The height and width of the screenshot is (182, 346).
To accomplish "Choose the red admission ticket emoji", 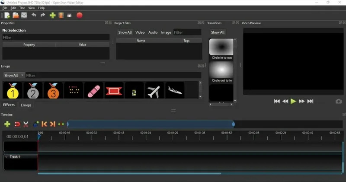I will pos(114,91).
